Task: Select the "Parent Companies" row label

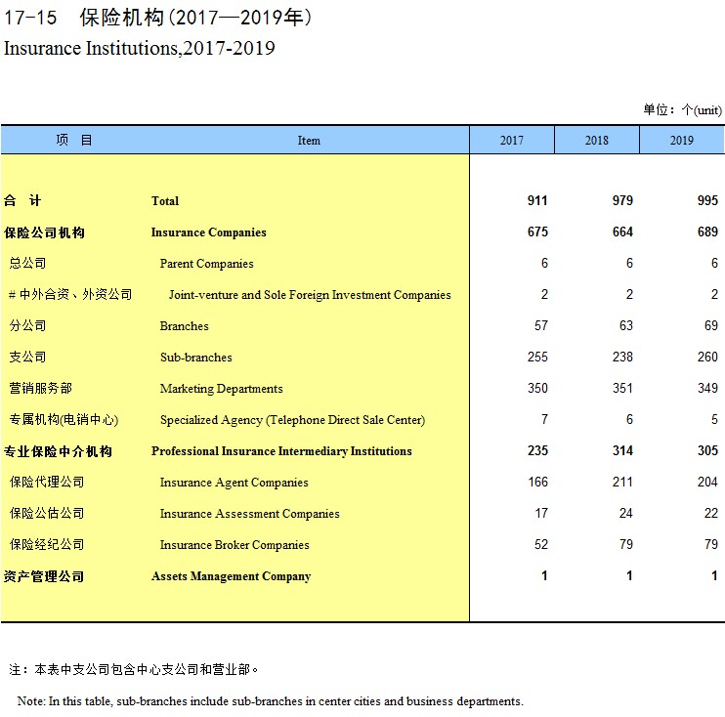Action: click(206, 264)
